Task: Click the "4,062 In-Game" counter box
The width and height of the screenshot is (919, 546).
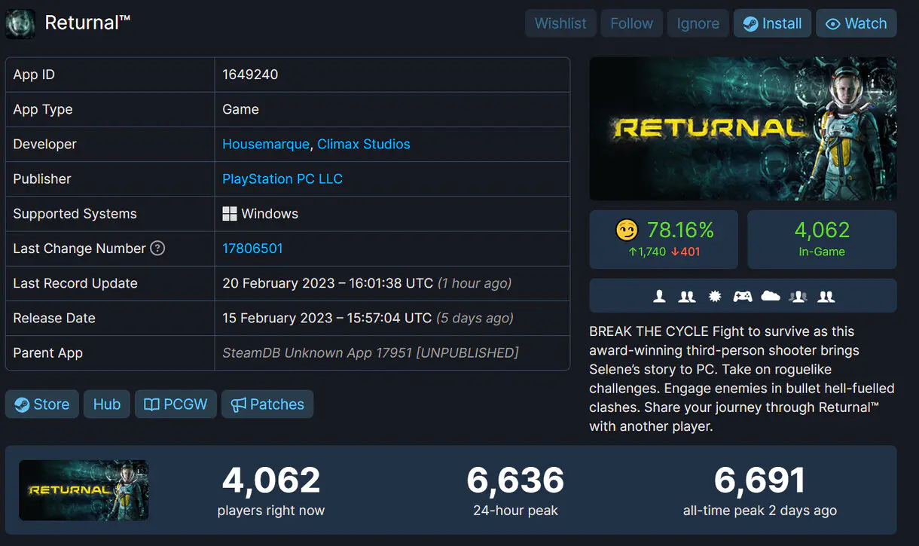Action: (x=822, y=239)
